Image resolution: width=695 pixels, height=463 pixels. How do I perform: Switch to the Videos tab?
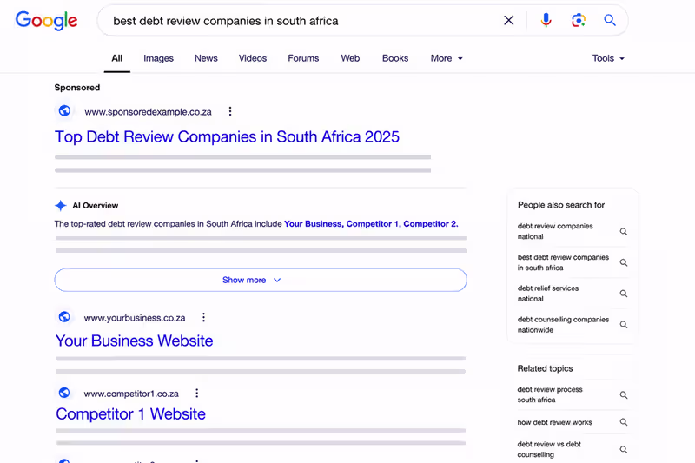click(x=253, y=58)
